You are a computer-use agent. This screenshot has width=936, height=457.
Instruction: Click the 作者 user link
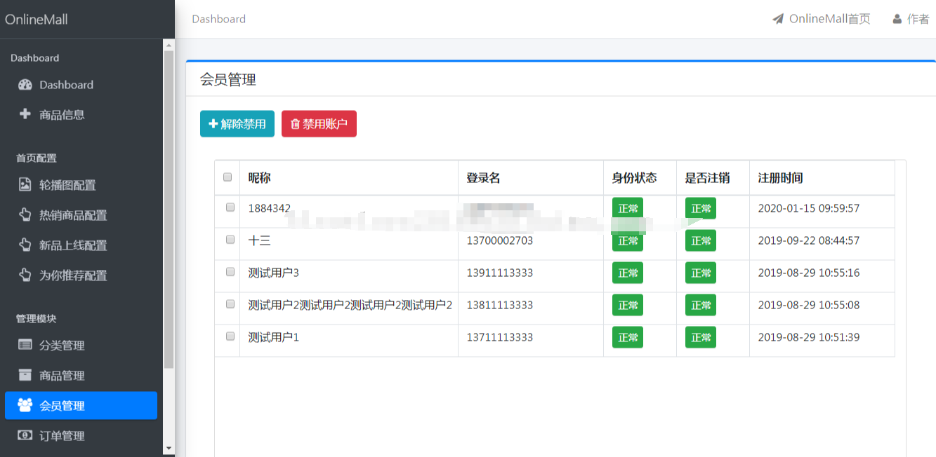click(911, 19)
